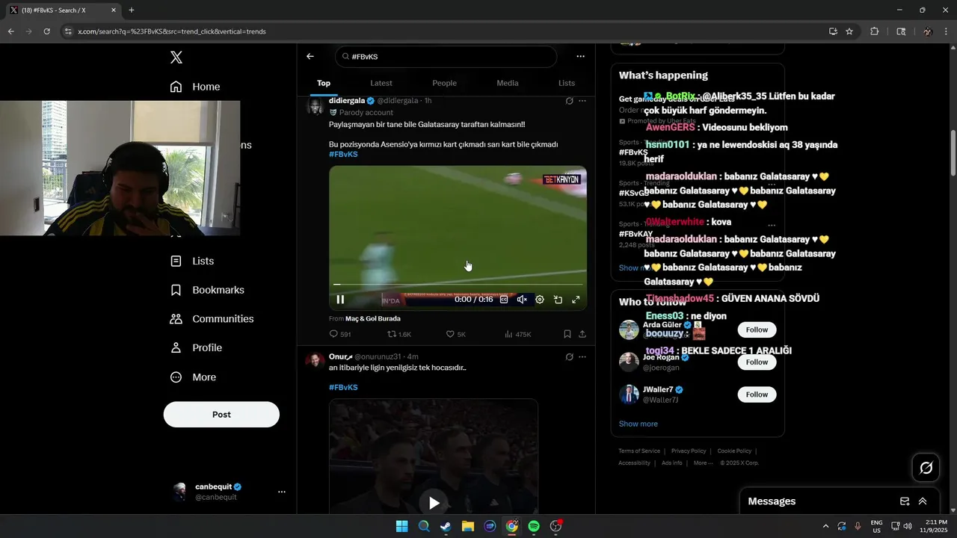Open the Privacy Policy link

pyautogui.click(x=689, y=451)
